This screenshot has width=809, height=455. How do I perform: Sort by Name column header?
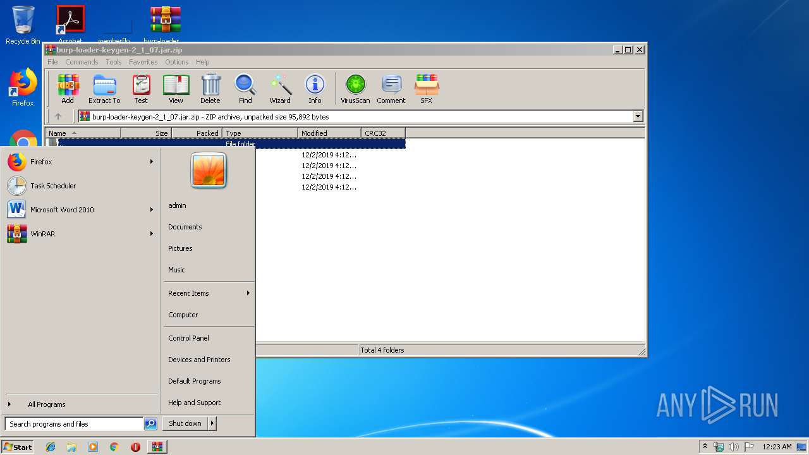click(83, 133)
